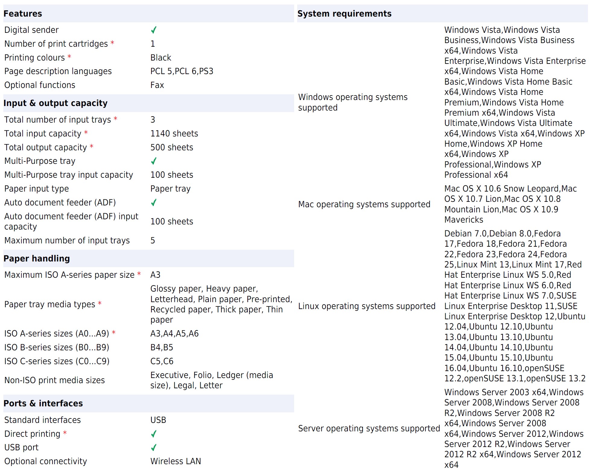591x469 pixels.
Task: Click the 'Features' section heading
Action: (23, 14)
